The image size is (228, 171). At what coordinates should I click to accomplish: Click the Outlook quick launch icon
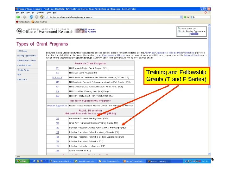(x=38, y=161)
